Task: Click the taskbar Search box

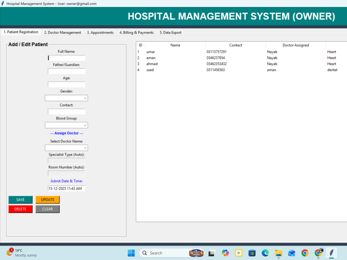Action: 171,253
